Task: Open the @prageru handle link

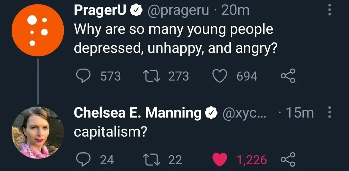Action: [x=178, y=11]
